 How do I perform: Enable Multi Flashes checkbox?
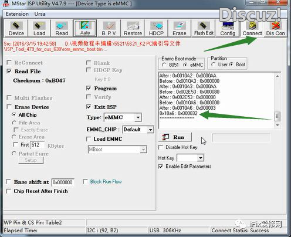coord(9,97)
